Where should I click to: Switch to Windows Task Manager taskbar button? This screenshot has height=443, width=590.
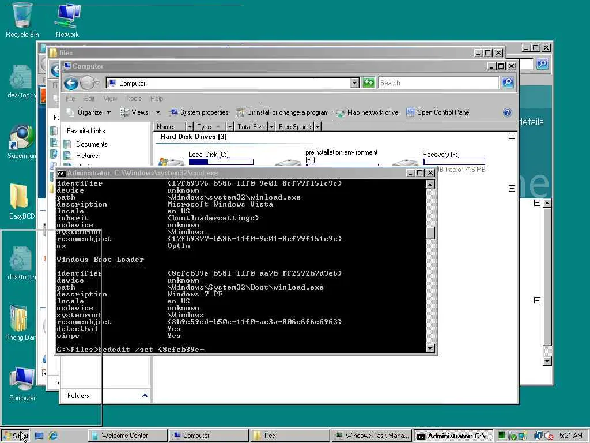tap(372, 436)
